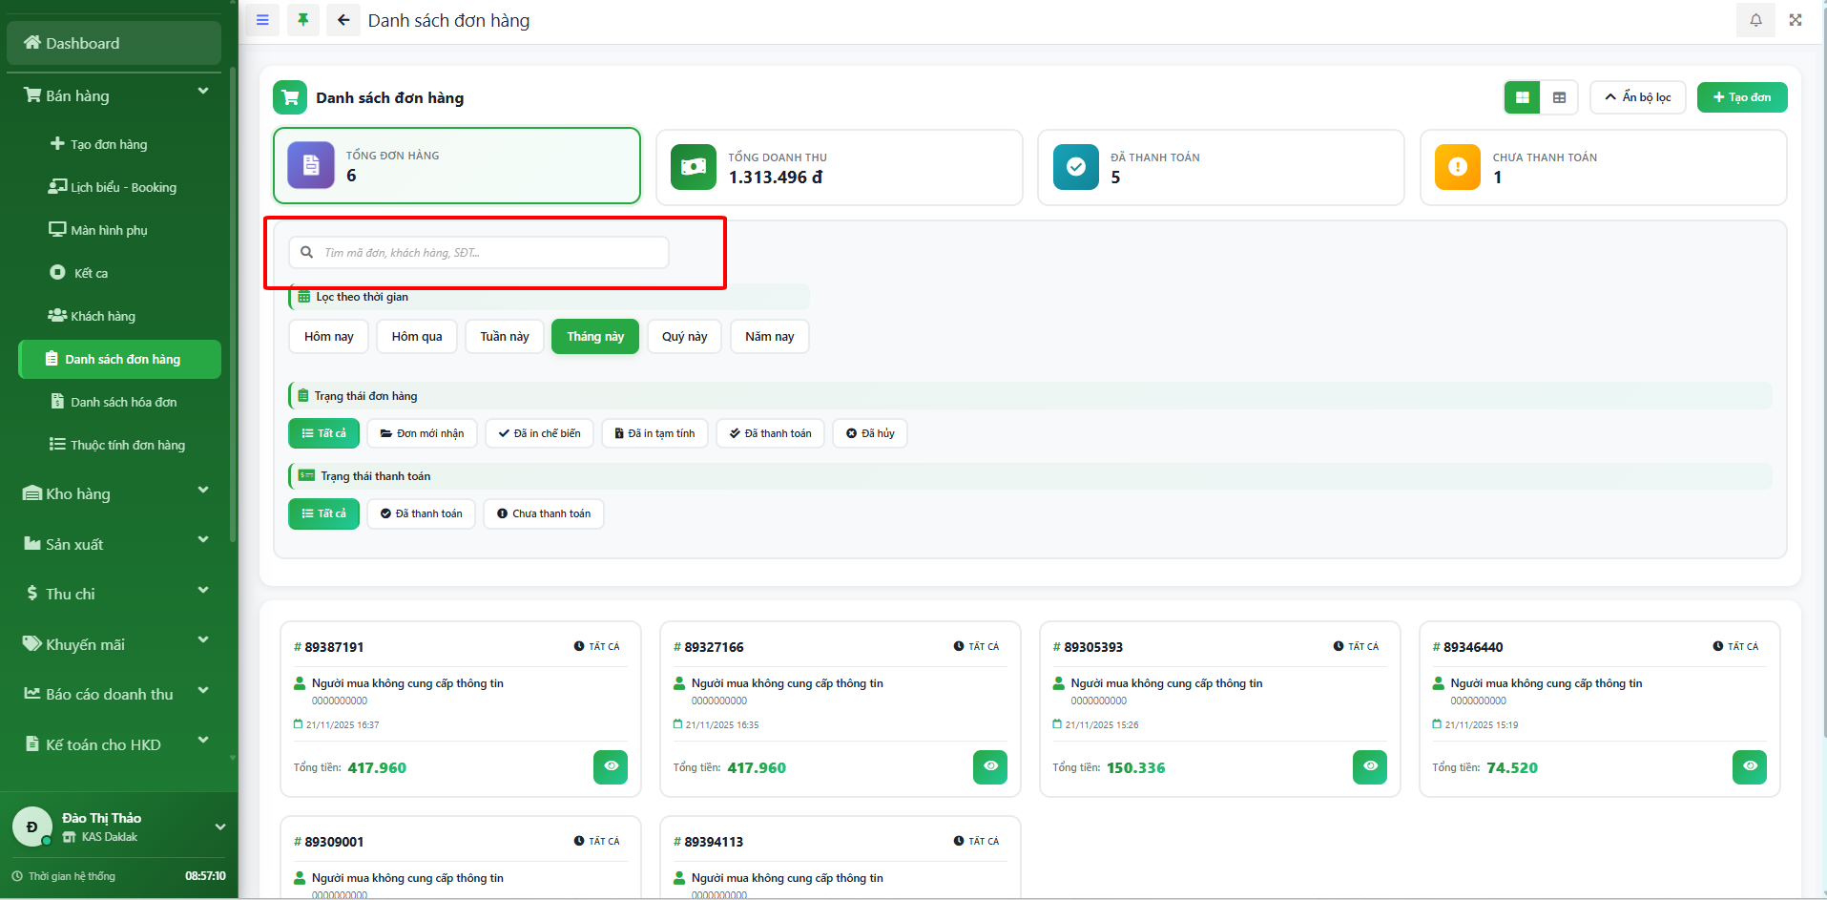Click the hamburger menu icon in header
The image size is (1827, 900).
pos(262,20)
